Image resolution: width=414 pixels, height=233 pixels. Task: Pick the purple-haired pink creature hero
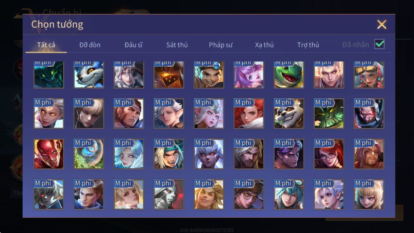(249, 75)
